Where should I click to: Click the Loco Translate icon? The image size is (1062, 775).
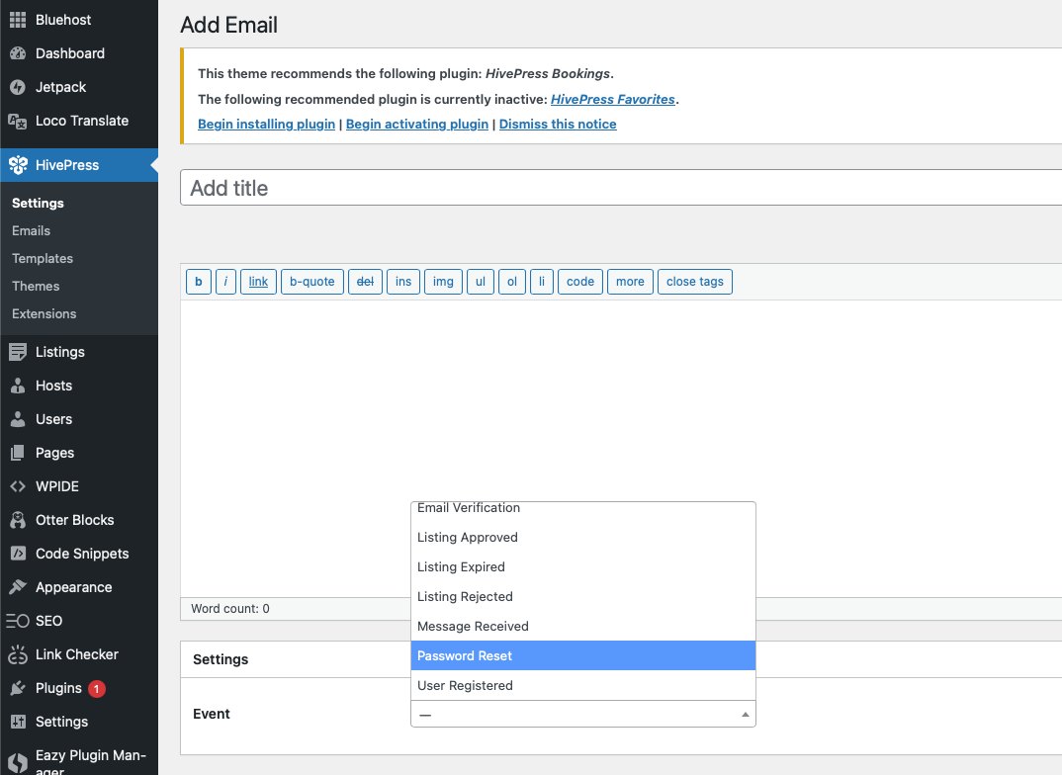(18, 122)
